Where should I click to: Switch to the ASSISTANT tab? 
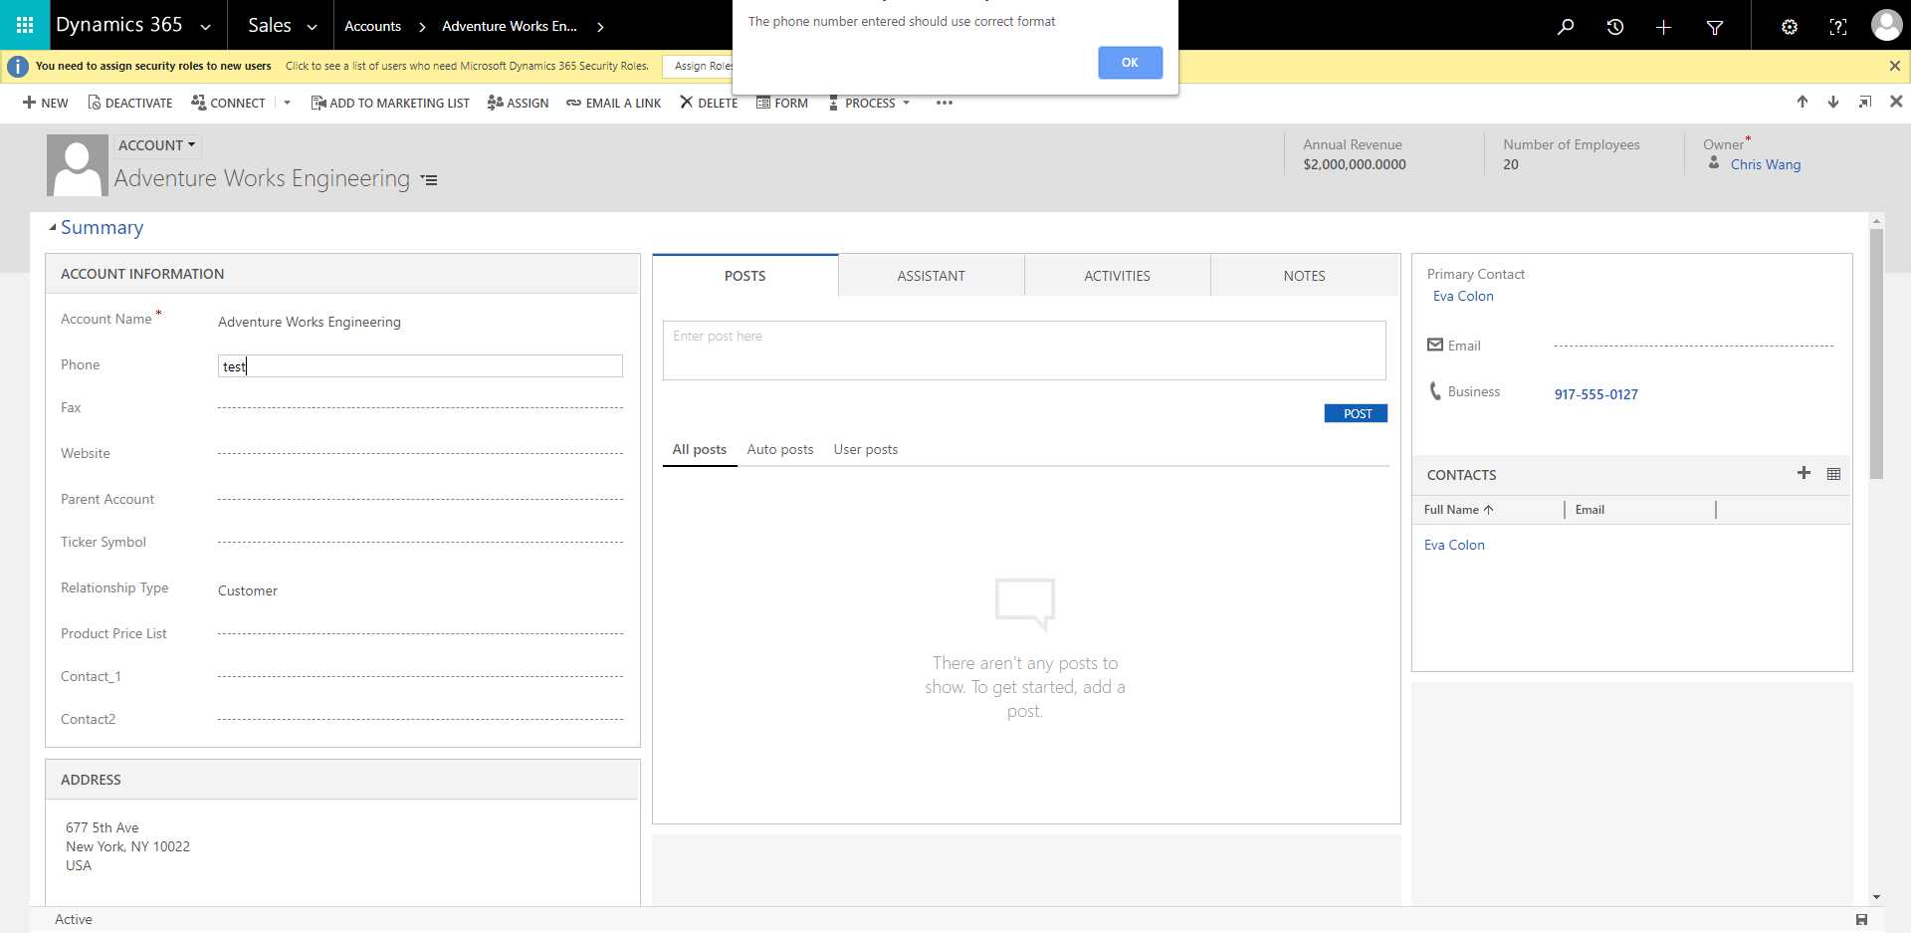931,276
